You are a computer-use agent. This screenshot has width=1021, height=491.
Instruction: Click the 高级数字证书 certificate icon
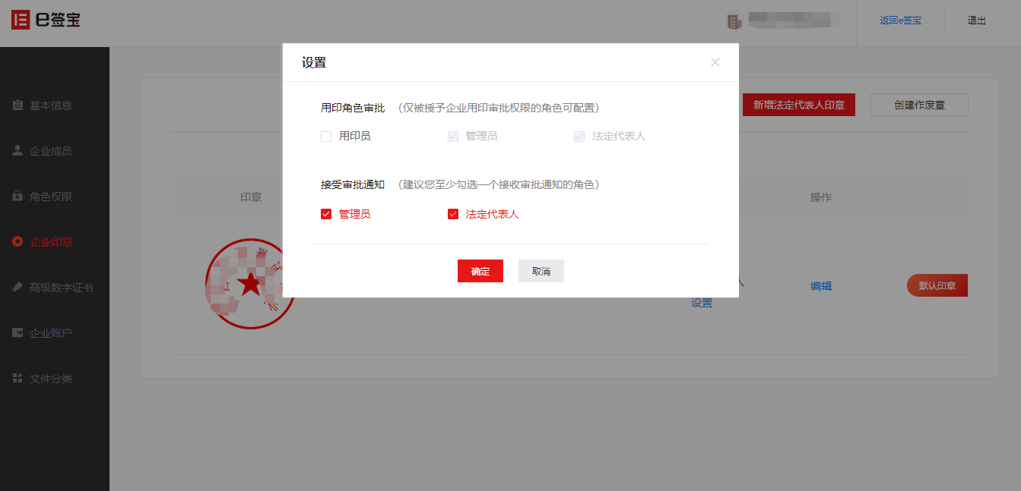[x=17, y=287]
